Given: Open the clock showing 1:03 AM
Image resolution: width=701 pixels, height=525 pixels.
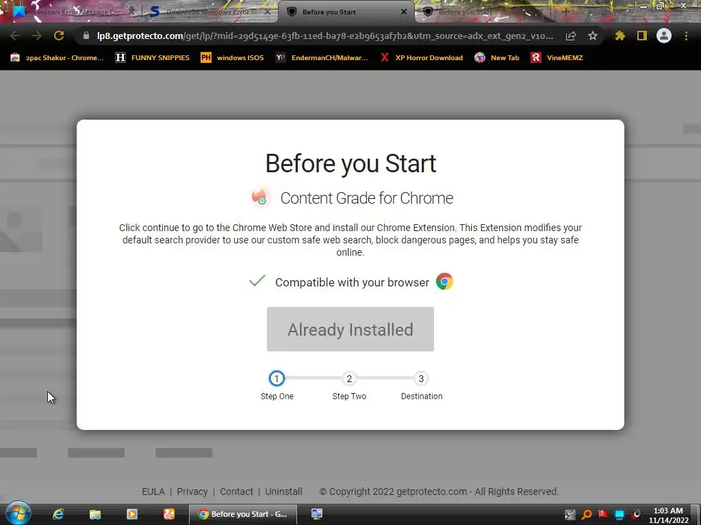Looking at the screenshot, I should (668, 515).
